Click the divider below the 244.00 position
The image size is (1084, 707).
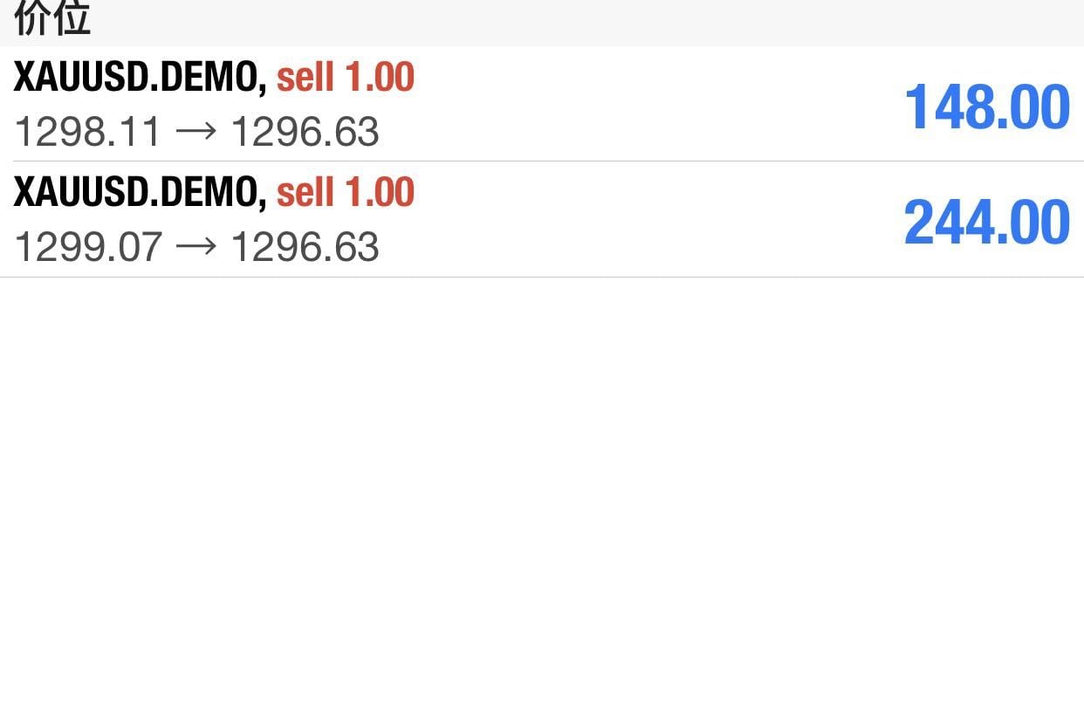click(x=541, y=277)
